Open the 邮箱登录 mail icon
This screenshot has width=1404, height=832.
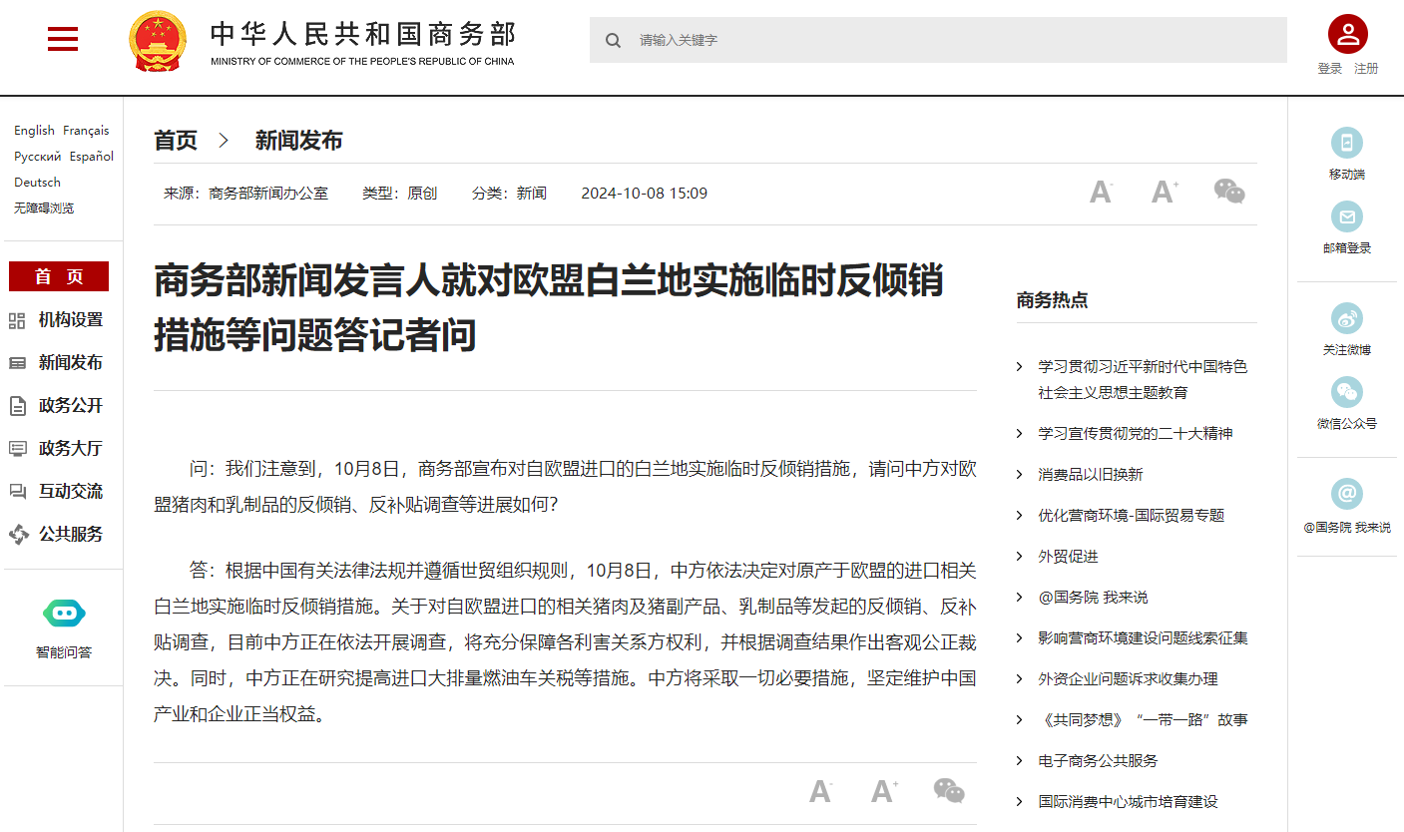(x=1347, y=216)
